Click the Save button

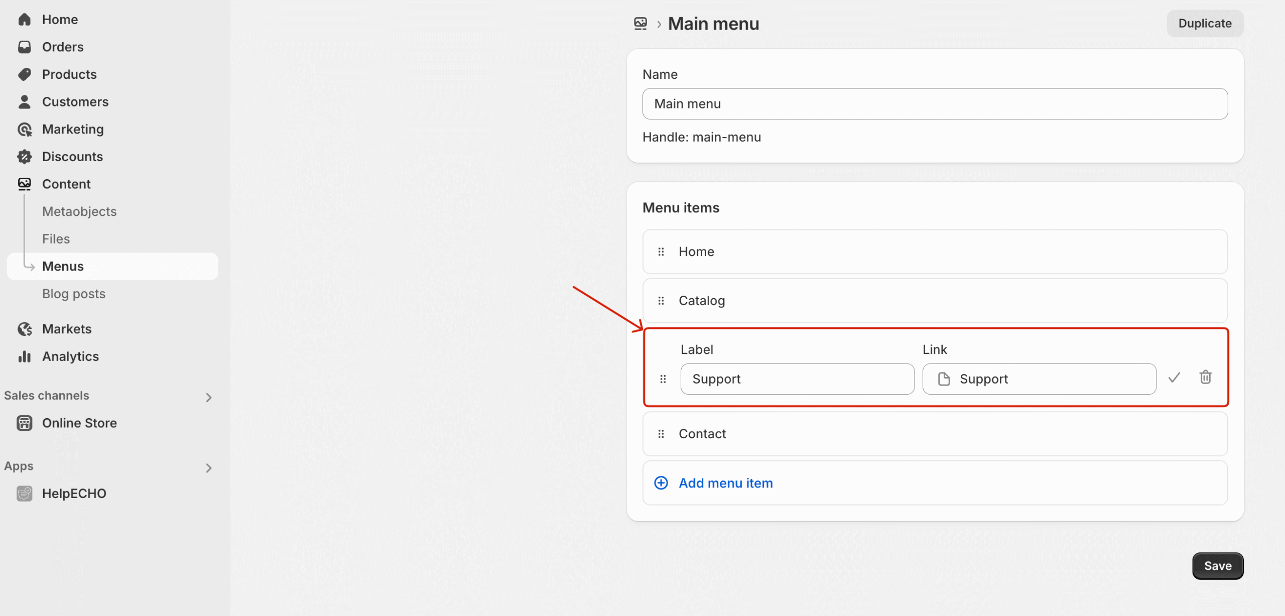point(1217,566)
